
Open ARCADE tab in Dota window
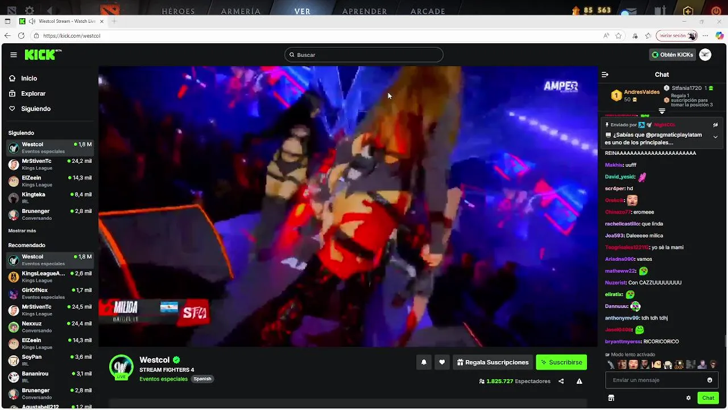click(428, 11)
